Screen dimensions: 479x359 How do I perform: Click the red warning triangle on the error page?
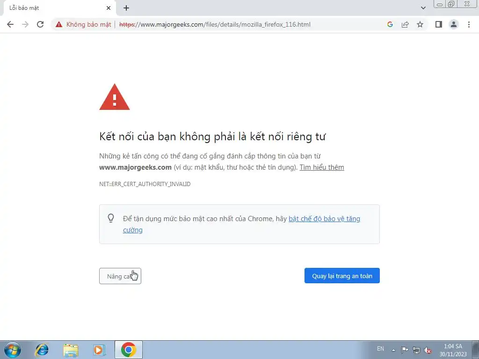(x=115, y=97)
